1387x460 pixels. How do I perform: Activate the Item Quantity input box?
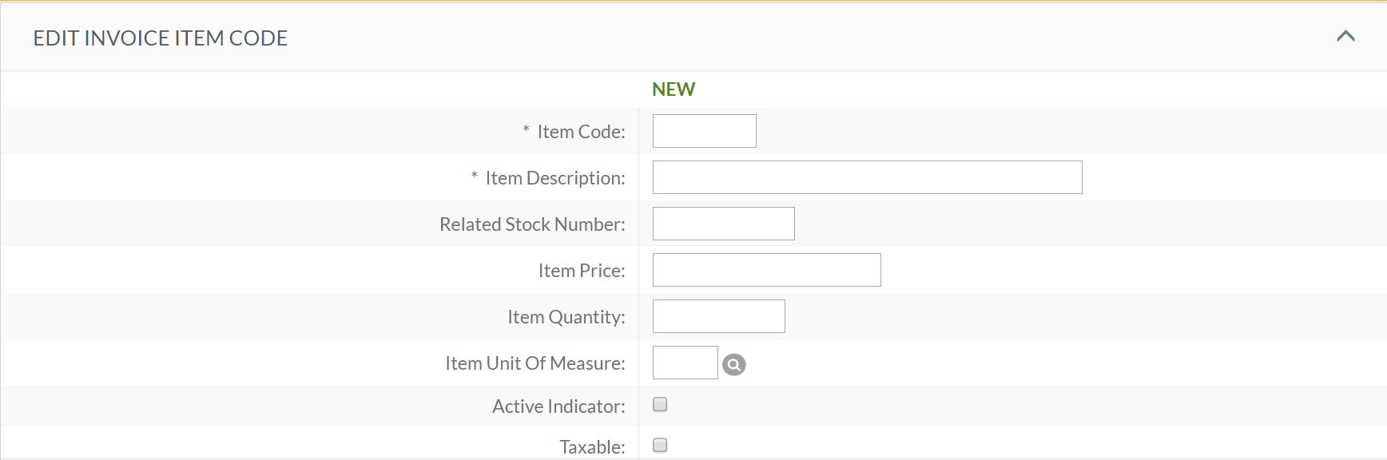click(718, 316)
